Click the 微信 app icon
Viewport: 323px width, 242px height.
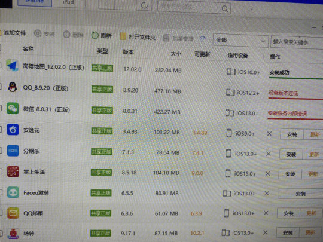(x=13, y=108)
